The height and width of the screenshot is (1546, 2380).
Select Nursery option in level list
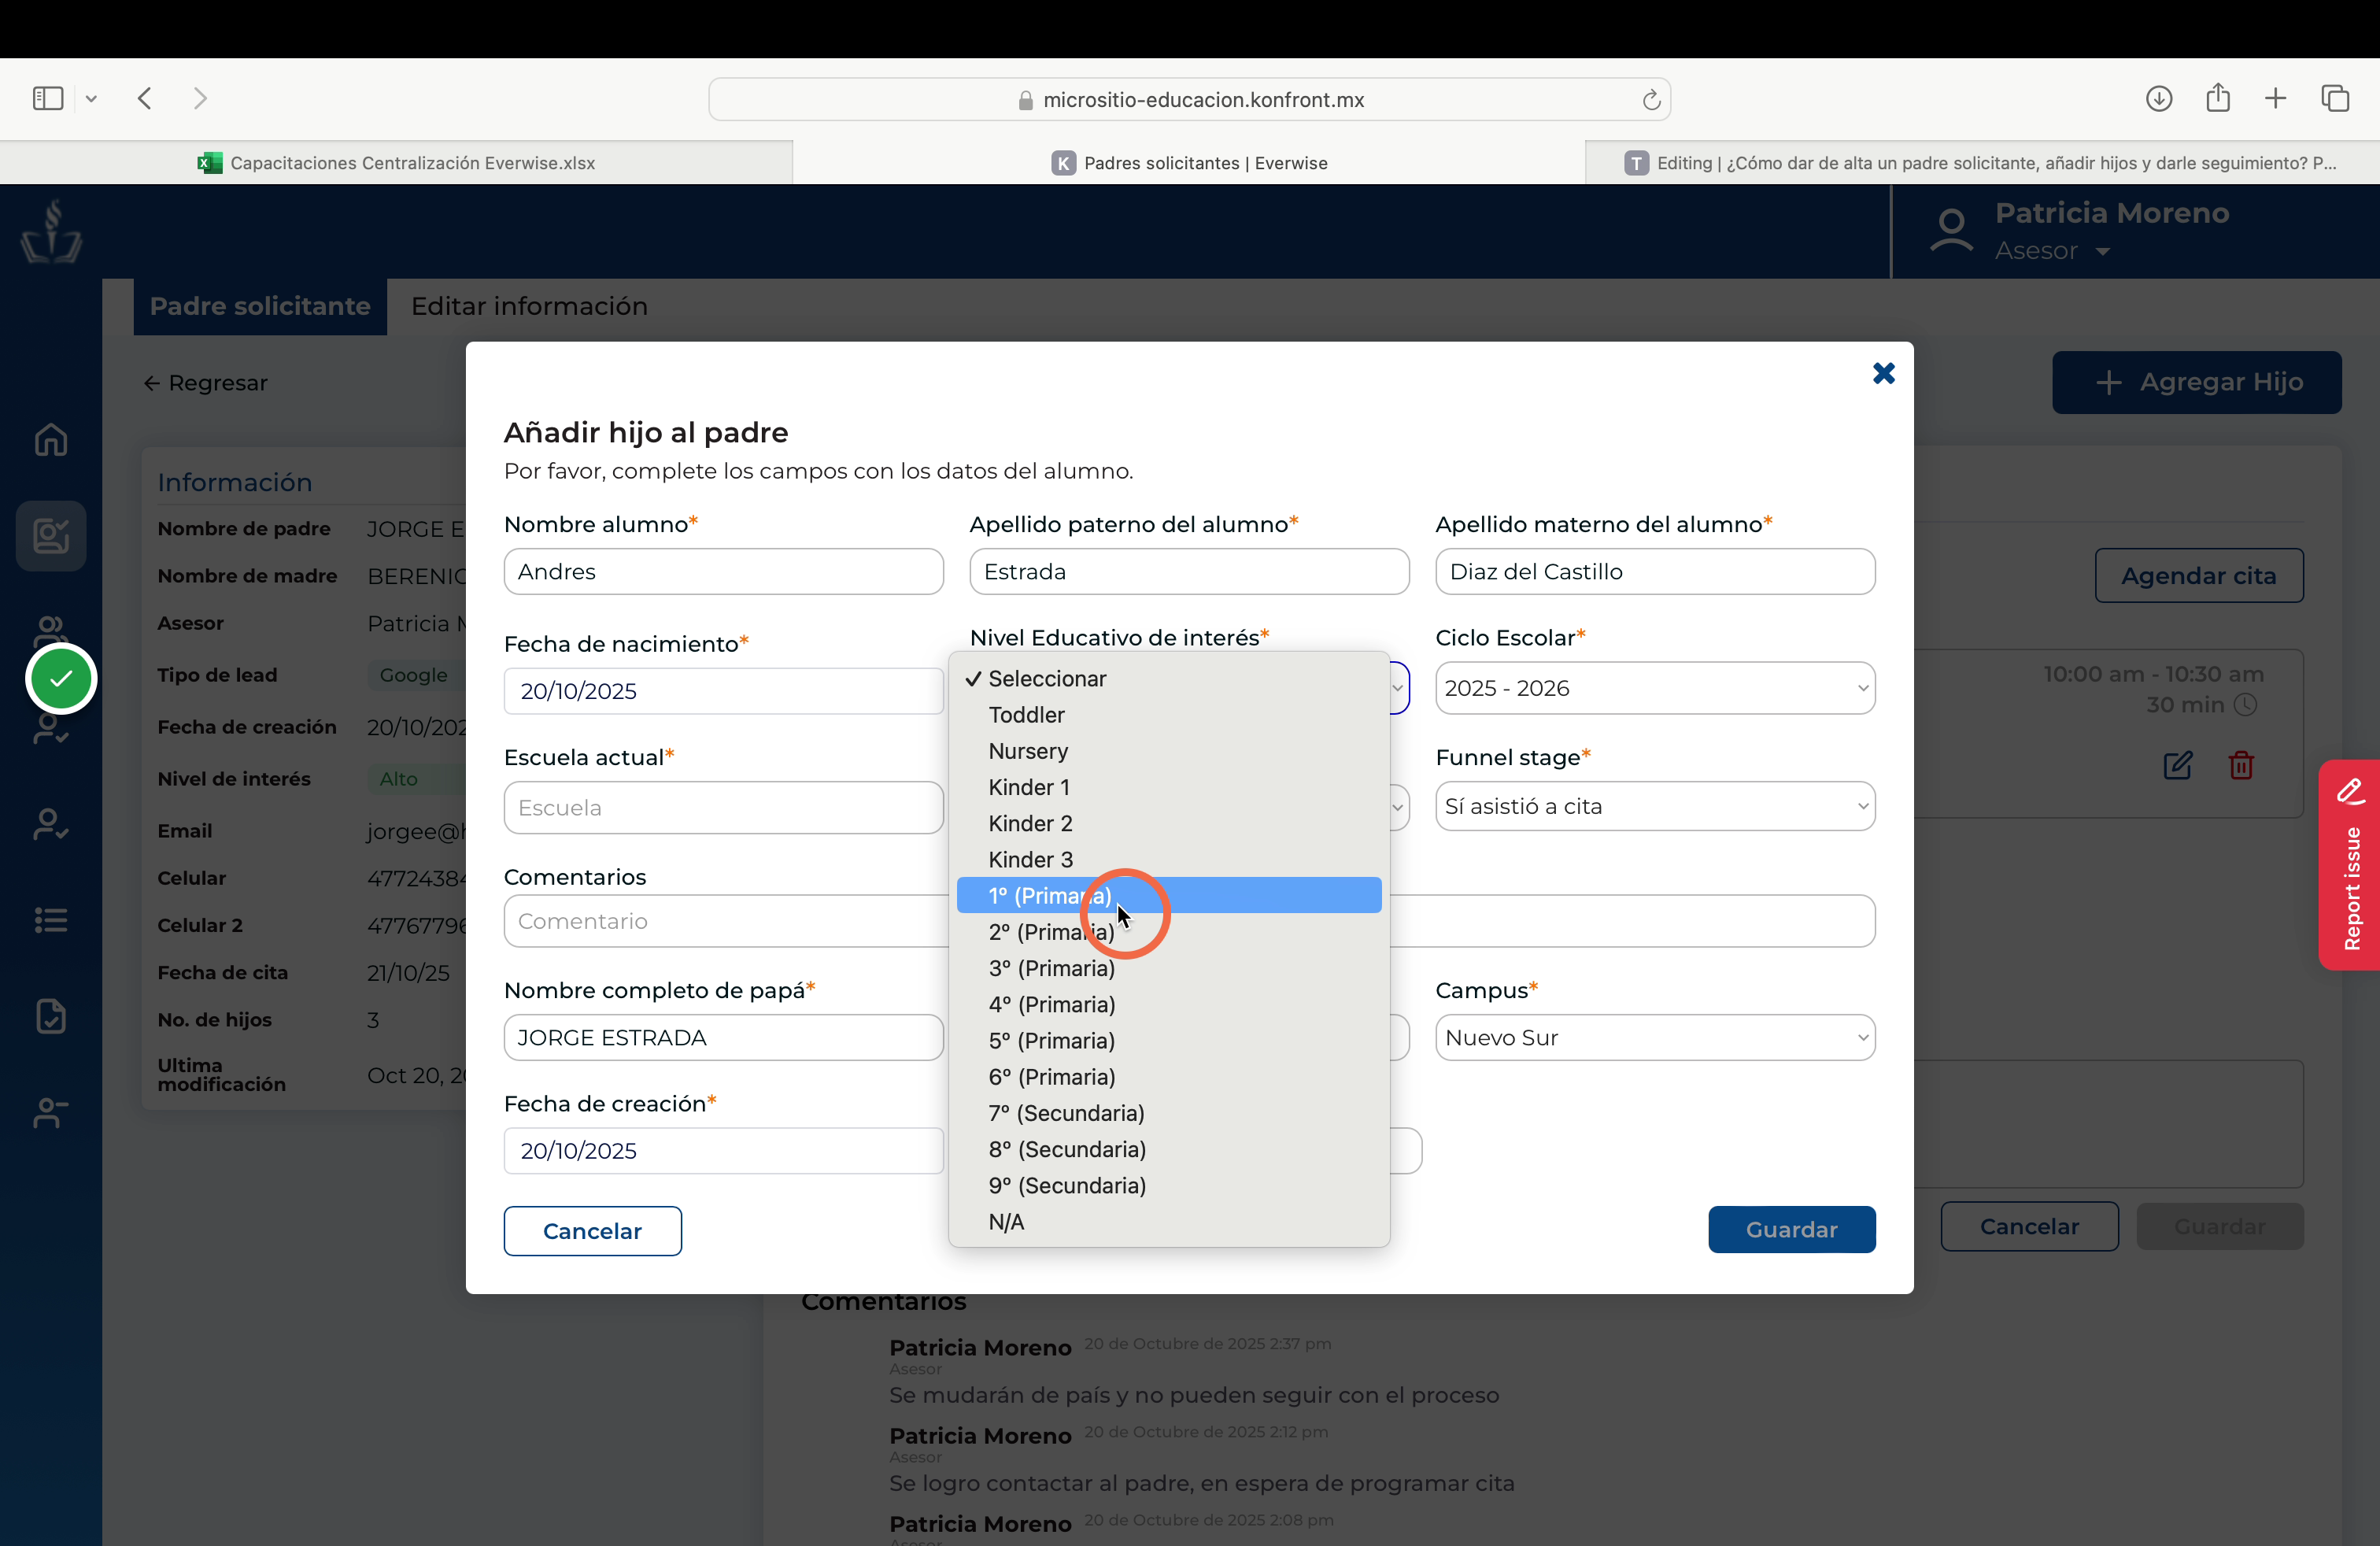click(x=1169, y=751)
